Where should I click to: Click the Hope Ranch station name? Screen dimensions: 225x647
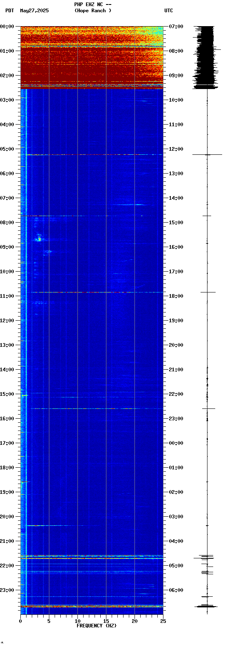(x=93, y=11)
